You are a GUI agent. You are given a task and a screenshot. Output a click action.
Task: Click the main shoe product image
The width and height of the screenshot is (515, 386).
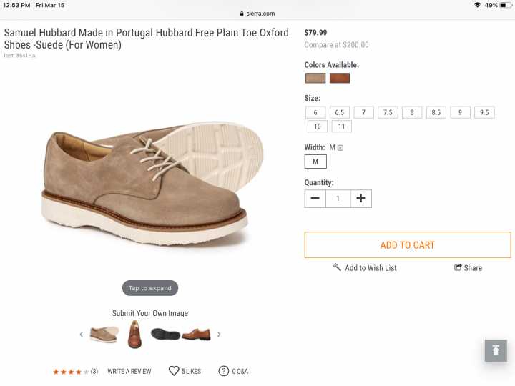pos(153,184)
